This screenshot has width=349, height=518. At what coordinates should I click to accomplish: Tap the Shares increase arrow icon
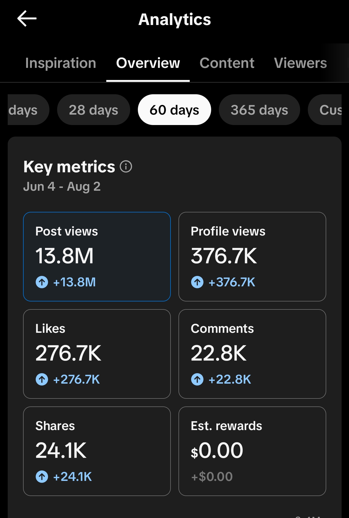coord(42,477)
